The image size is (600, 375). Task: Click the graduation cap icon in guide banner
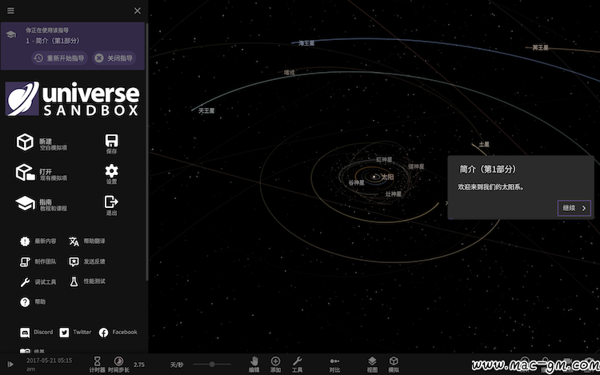click(10, 35)
